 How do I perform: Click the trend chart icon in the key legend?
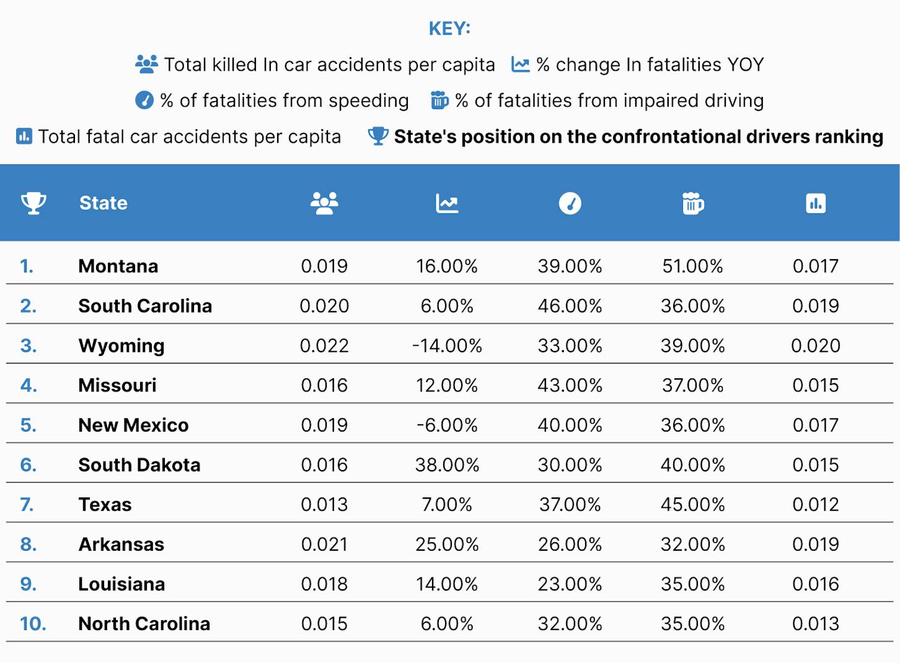click(520, 65)
